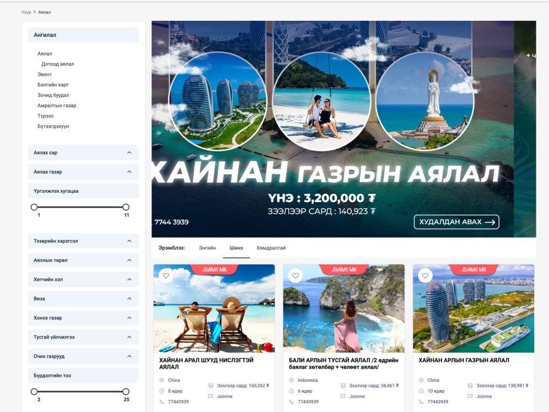The width and height of the screenshot is (549, 412).
Task: Sort by Хямдралтай
Action: 271,248
